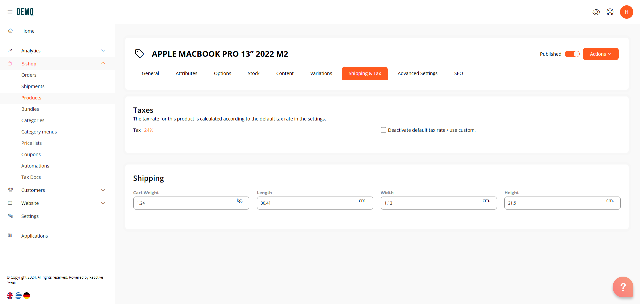Open the preview eye icon
Image resolution: width=640 pixels, height=304 pixels.
click(x=596, y=12)
